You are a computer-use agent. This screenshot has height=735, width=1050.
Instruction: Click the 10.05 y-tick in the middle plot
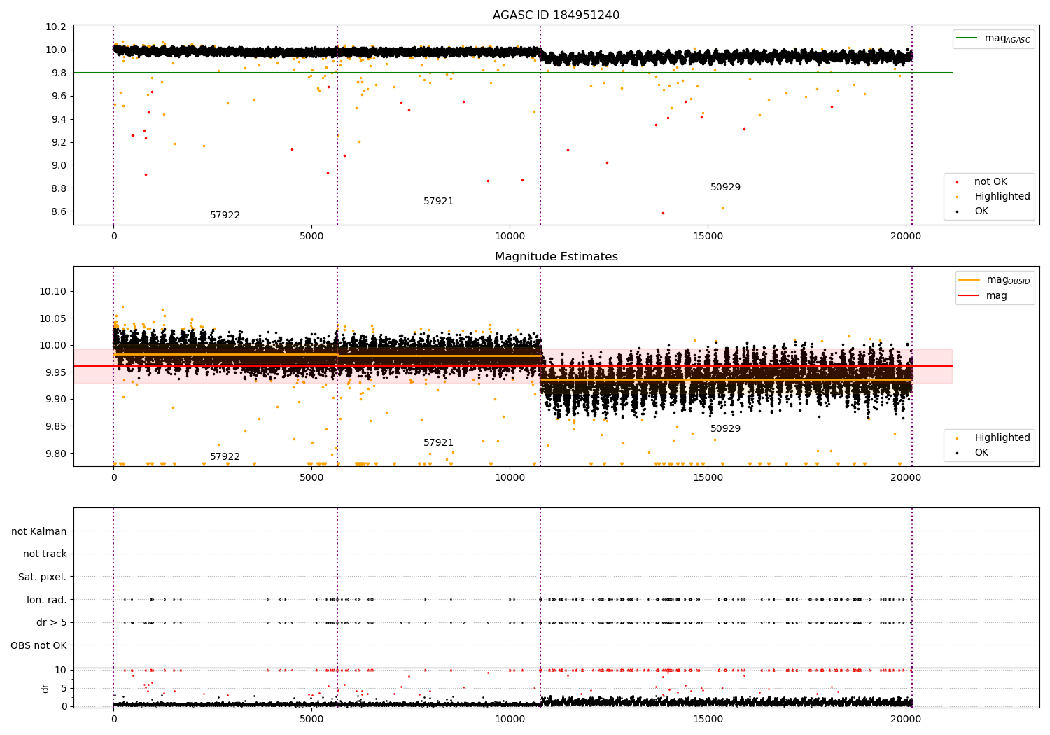tap(53, 318)
